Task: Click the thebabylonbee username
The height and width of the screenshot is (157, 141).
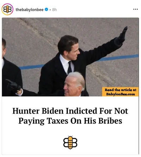Action: pos(30,10)
